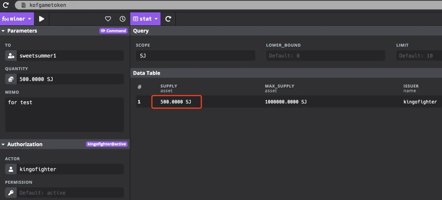The width and height of the screenshot is (442, 200).
Task: Click the heart favorite icon
Action: click(x=108, y=19)
